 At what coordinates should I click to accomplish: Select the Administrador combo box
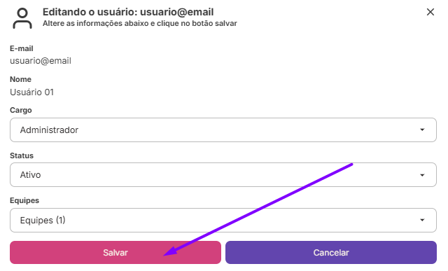[223, 130]
